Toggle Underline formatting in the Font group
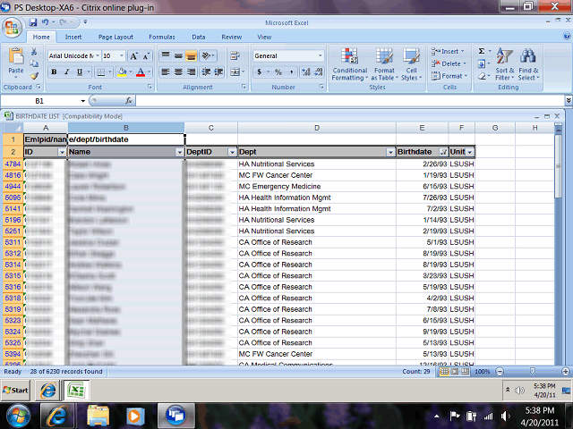This screenshot has width=573, height=429. pos(79,71)
